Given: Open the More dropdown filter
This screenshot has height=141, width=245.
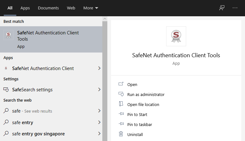Looking at the screenshot, I should (91, 8).
